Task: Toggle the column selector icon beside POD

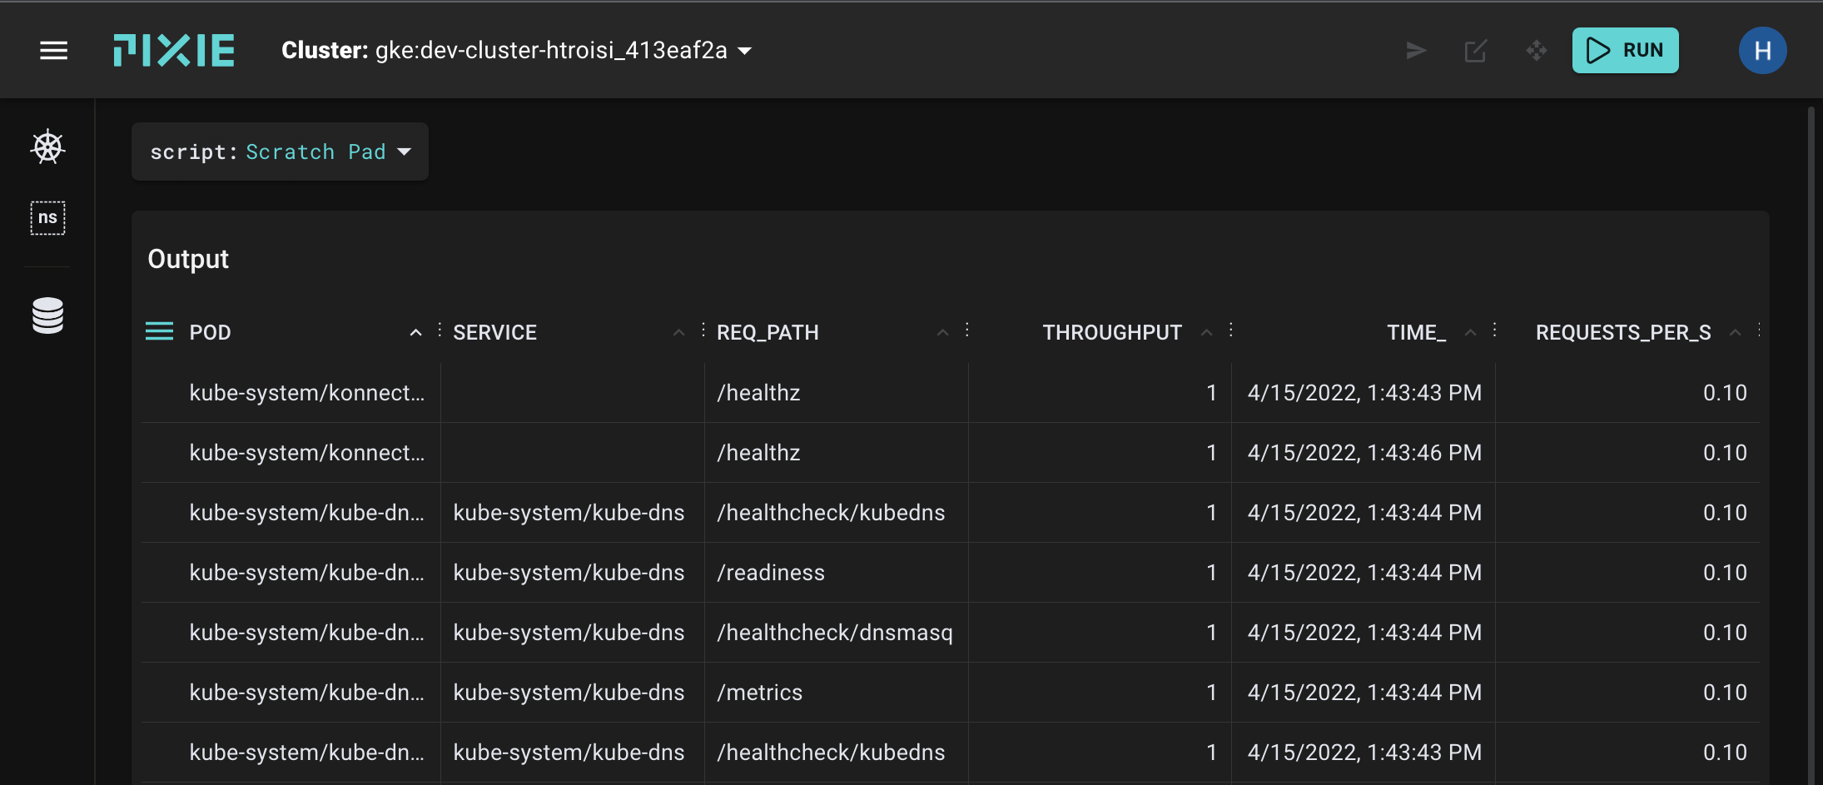Action: [159, 332]
